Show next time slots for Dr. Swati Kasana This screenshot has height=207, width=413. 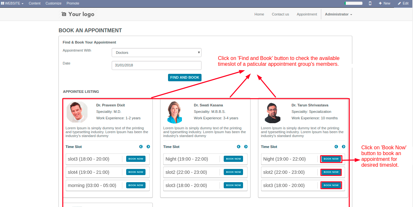pyautogui.click(x=246, y=147)
